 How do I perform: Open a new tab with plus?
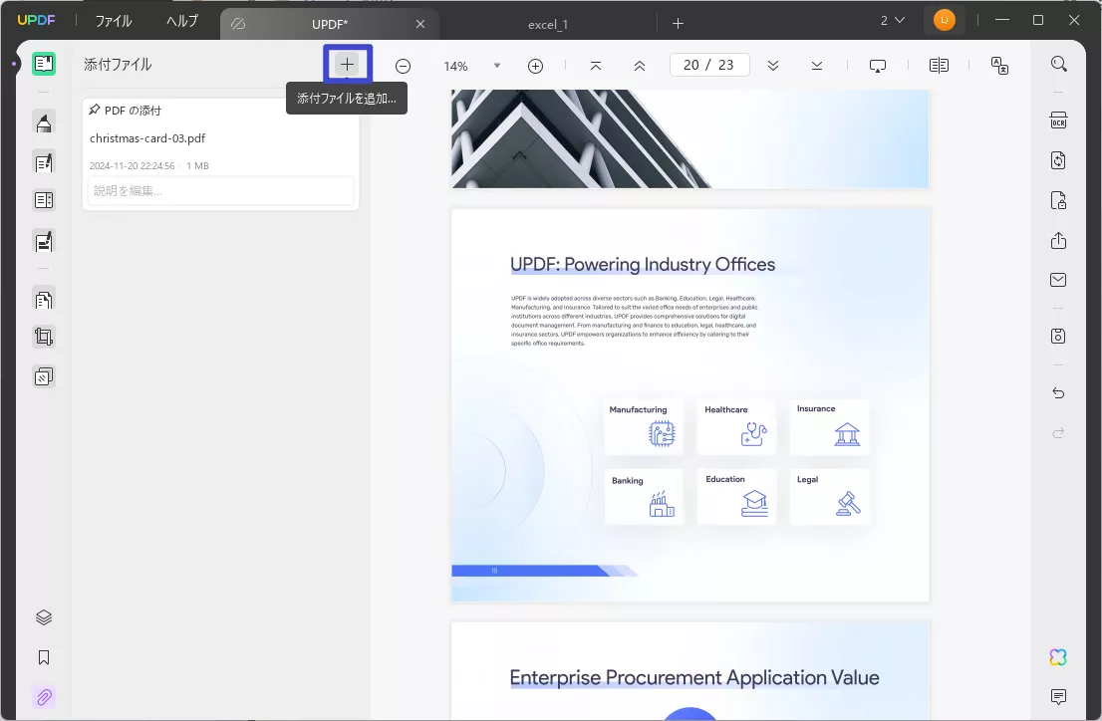[678, 24]
